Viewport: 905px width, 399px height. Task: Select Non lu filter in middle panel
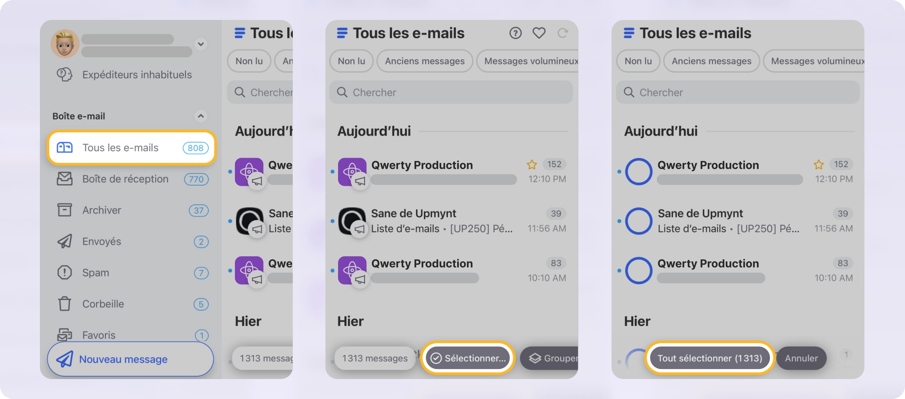(351, 61)
